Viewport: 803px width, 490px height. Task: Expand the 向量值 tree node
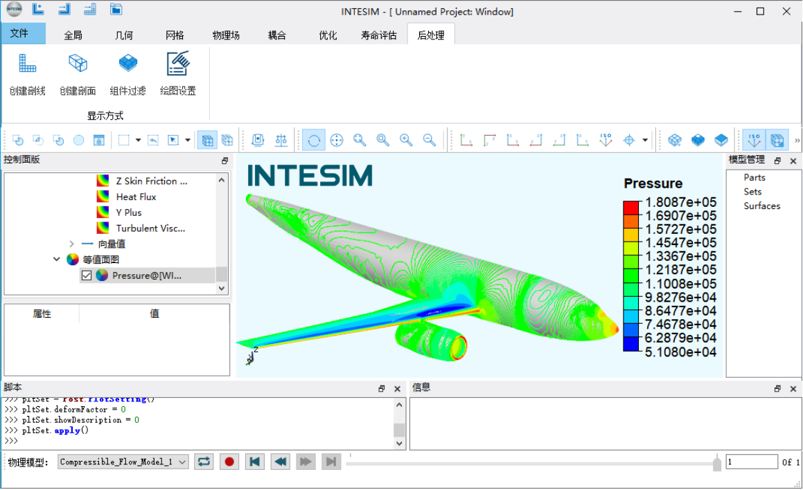pos(71,244)
